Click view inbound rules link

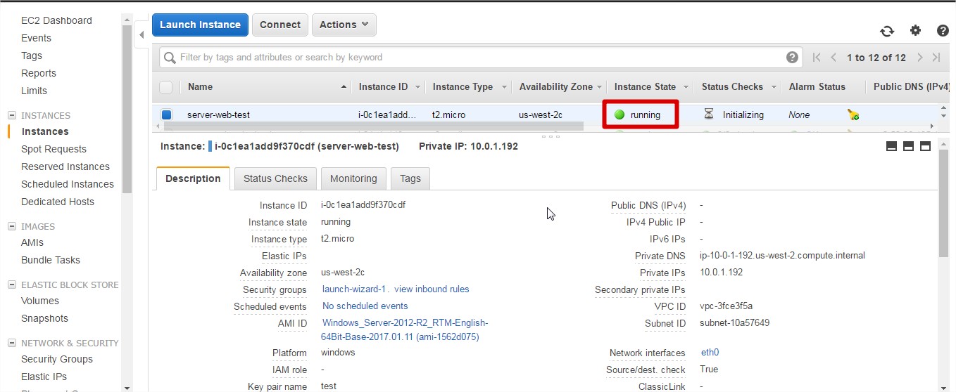pos(432,289)
